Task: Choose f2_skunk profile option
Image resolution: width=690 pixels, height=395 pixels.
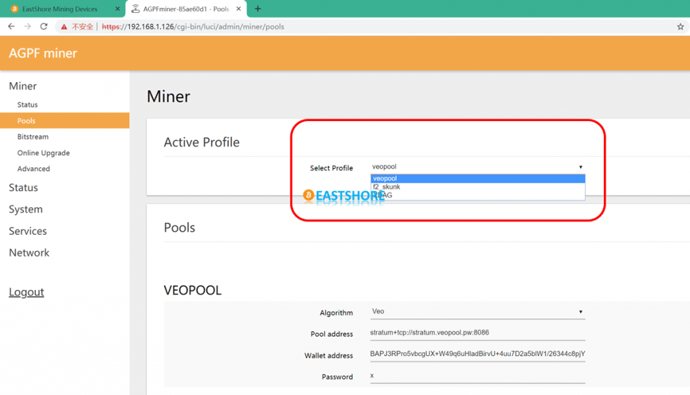Action: pos(477,187)
